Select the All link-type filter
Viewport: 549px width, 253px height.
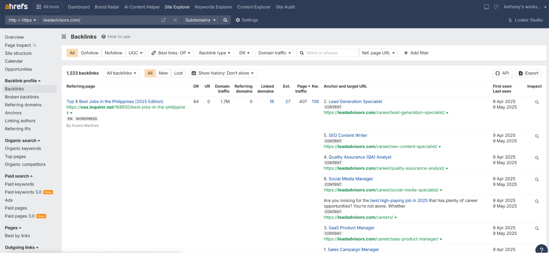click(x=72, y=53)
